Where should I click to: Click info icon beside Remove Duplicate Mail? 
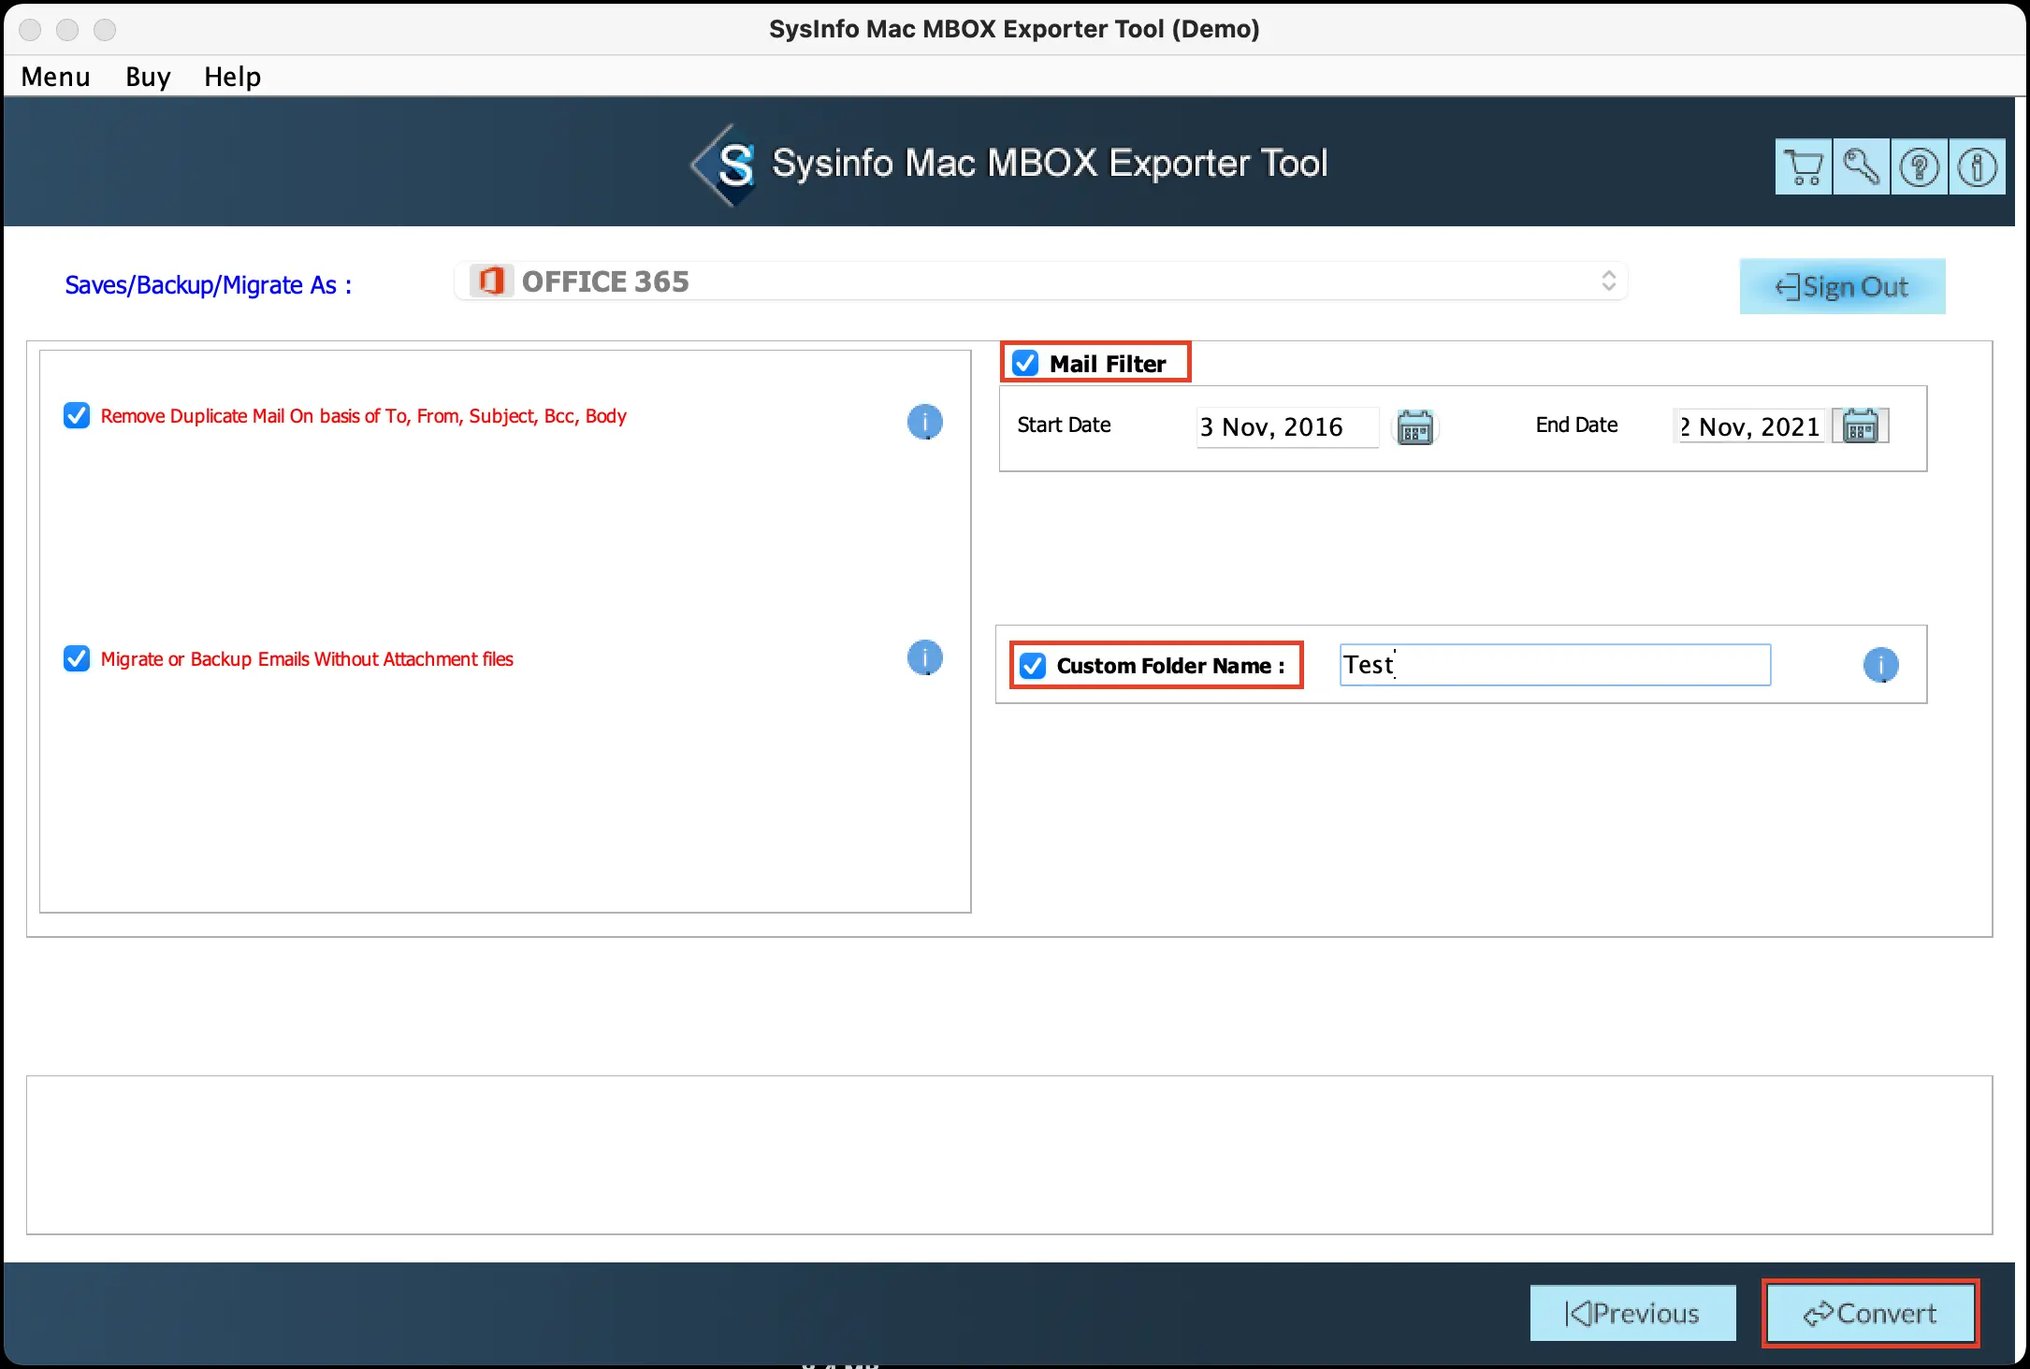(x=924, y=422)
